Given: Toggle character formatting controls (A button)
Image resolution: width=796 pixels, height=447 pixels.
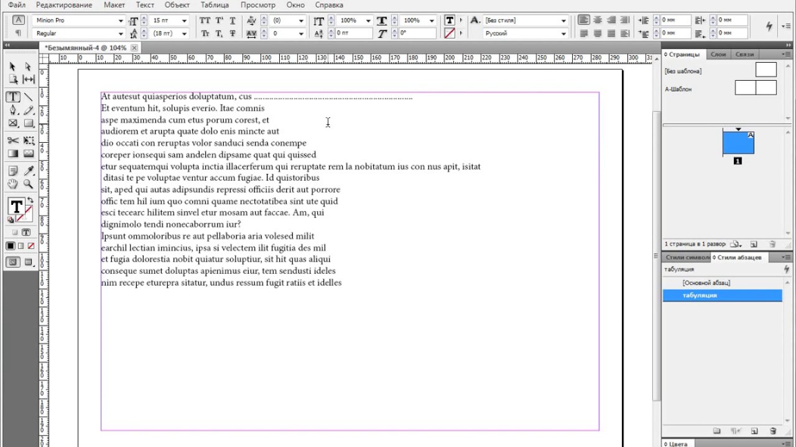Looking at the screenshot, I should [18, 20].
